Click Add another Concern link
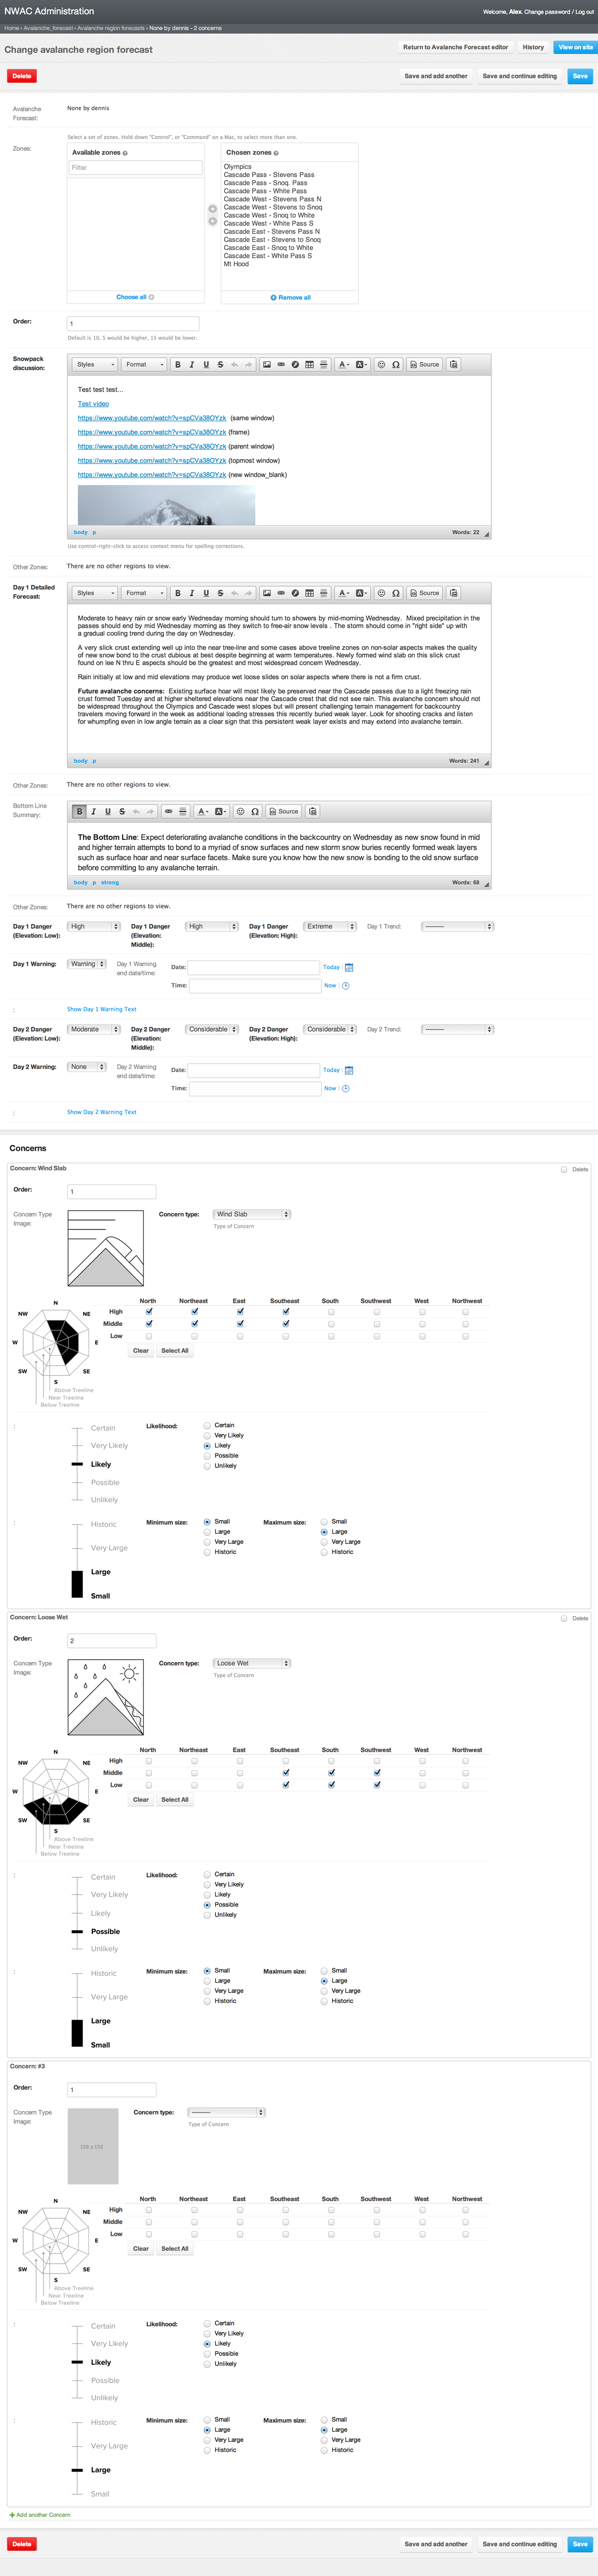 [x=40, y=2515]
